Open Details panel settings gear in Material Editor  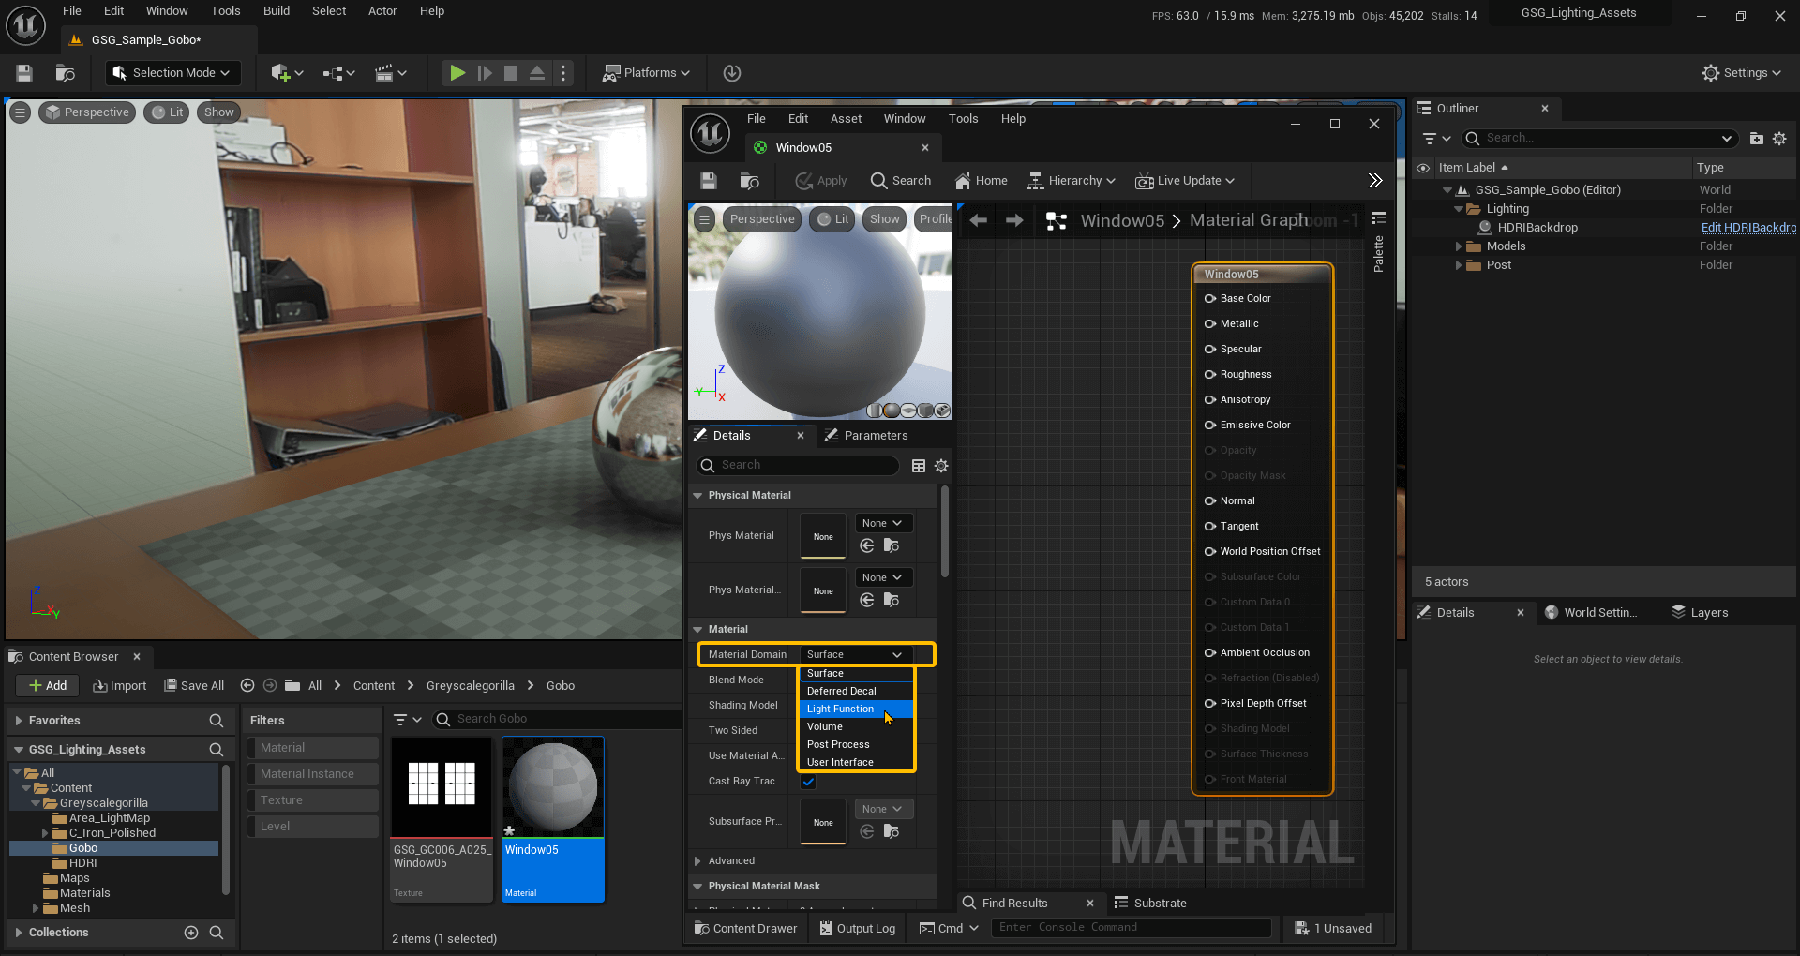click(x=941, y=466)
